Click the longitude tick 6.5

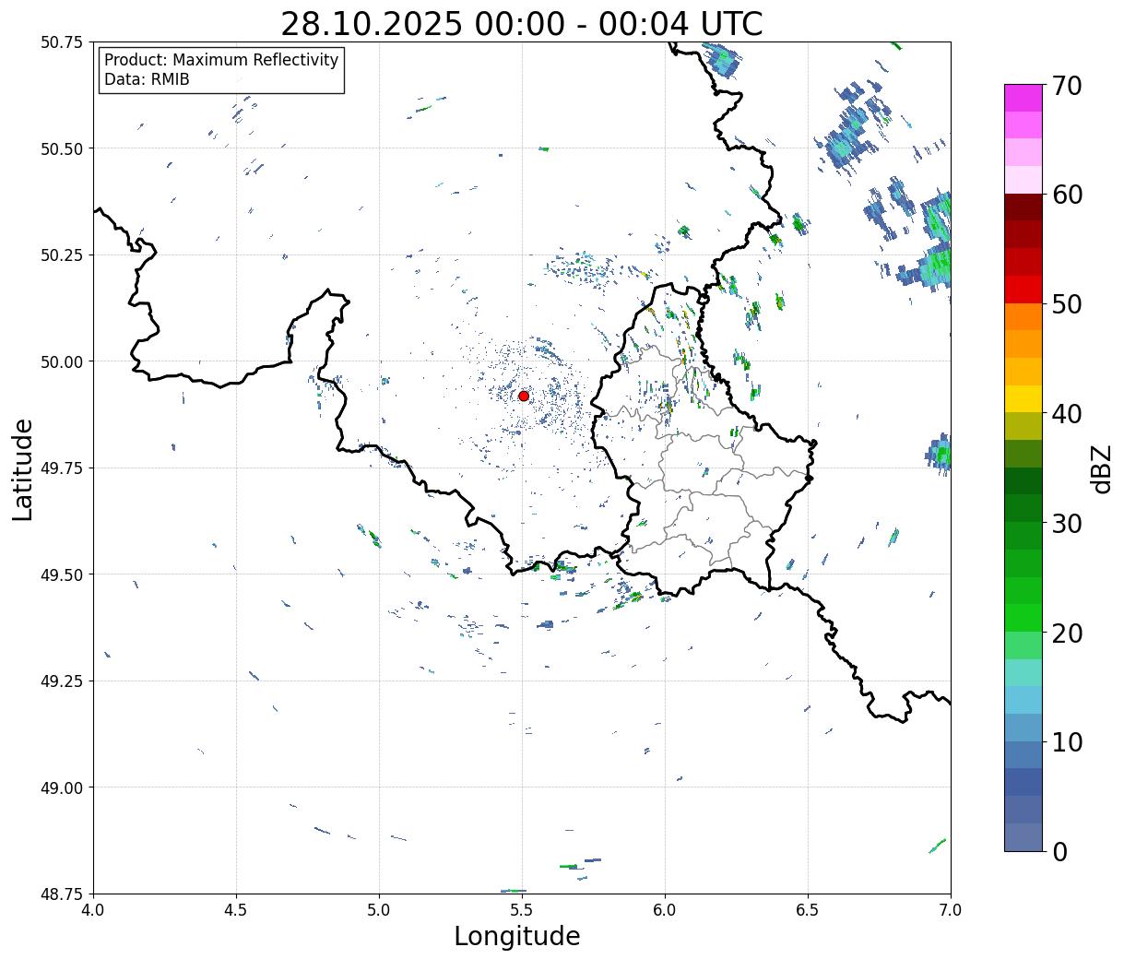click(808, 909)
